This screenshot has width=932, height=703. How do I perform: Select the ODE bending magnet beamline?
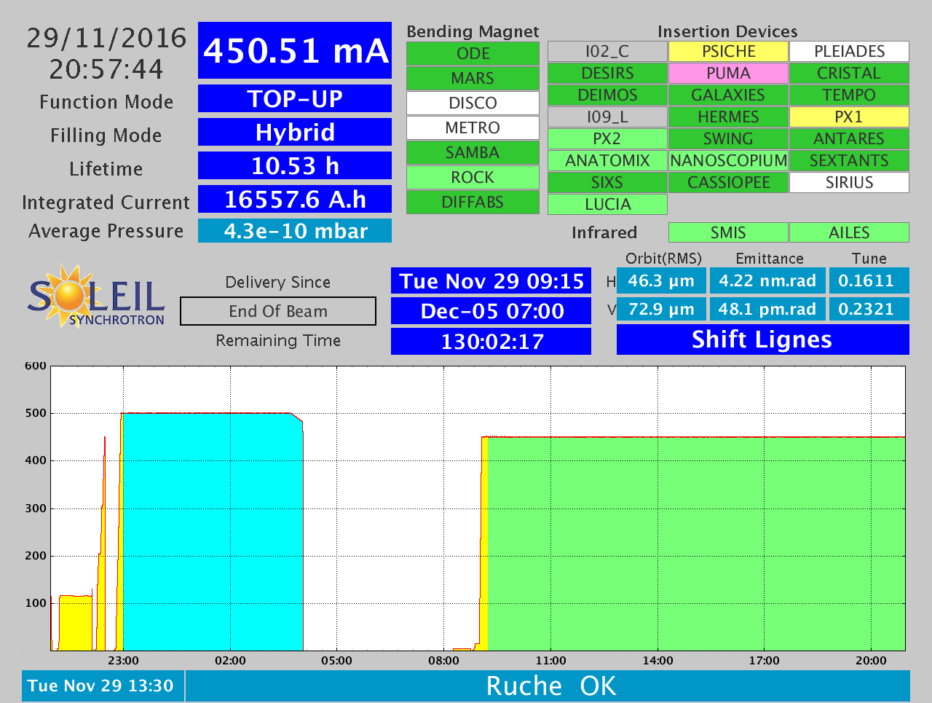473,54
